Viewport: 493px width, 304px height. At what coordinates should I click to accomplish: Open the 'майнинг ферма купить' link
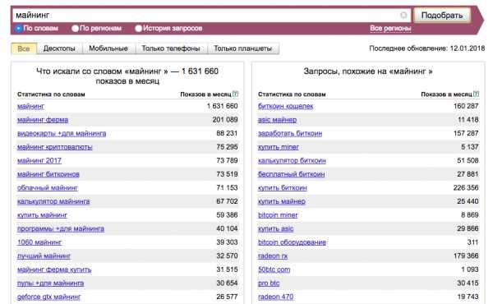(54, 269)
